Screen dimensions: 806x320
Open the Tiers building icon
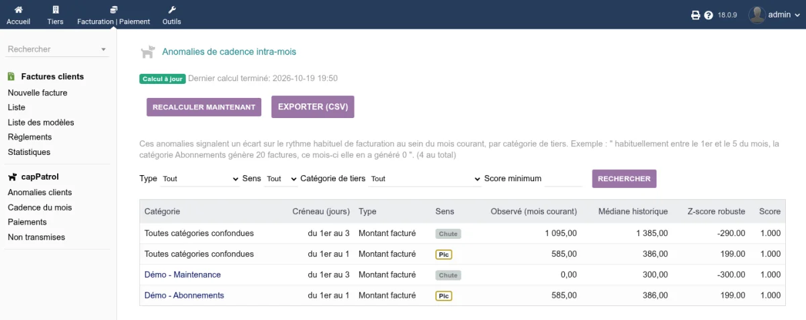click(55, 10)
